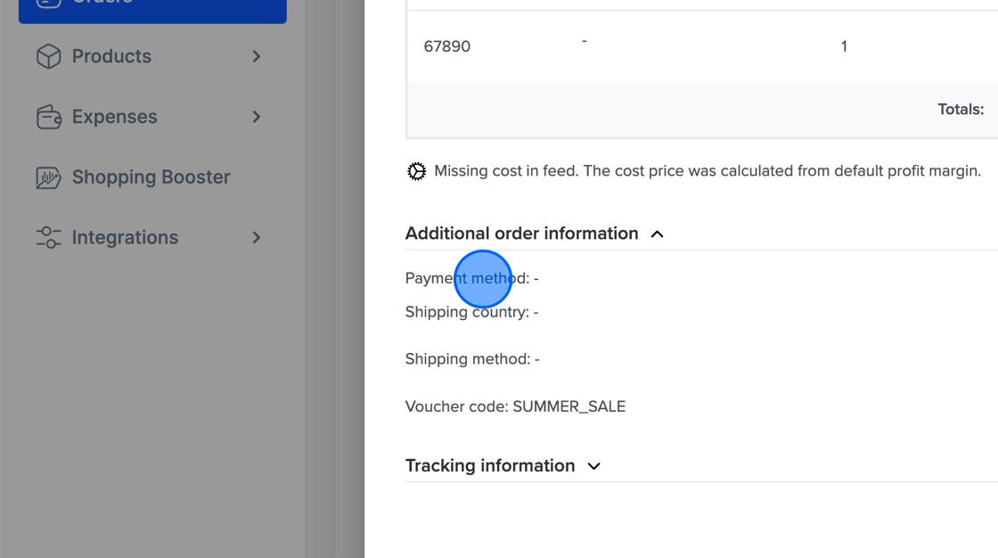
Task: Click the Products box icon
Action: click(x=48, y=56)
